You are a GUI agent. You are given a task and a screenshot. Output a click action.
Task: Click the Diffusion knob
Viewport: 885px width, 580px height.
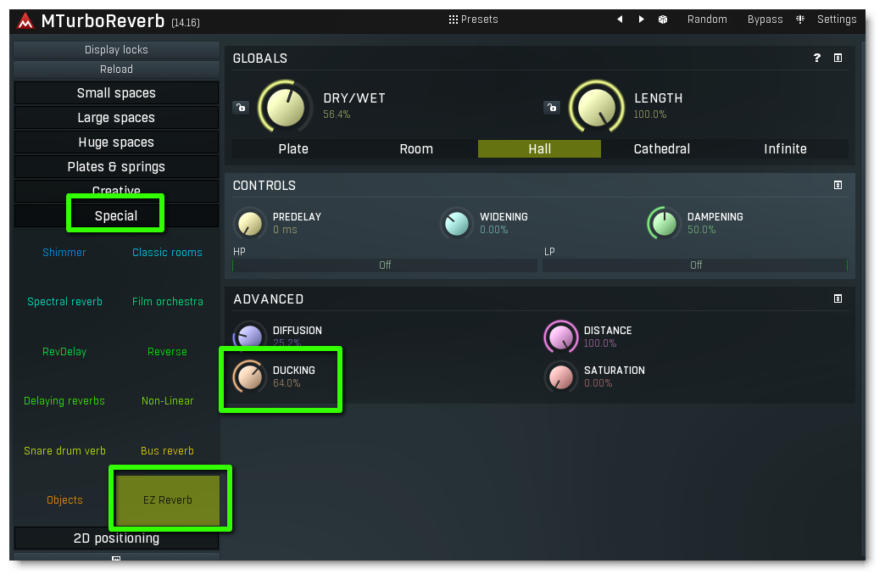coord(249,337)
